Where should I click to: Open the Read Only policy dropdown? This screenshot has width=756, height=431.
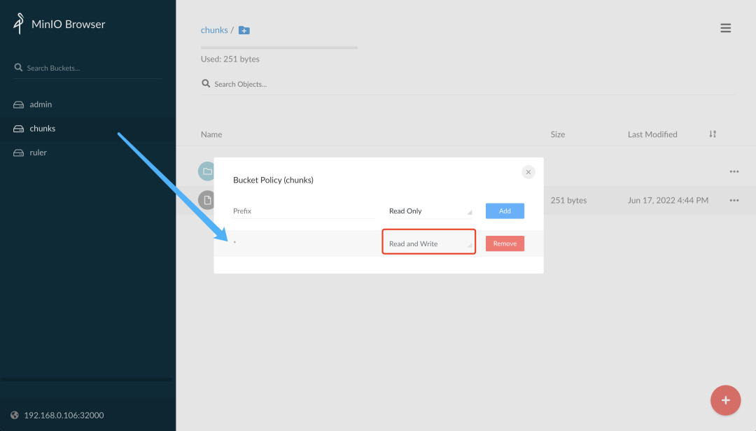(x=430, y=211)
